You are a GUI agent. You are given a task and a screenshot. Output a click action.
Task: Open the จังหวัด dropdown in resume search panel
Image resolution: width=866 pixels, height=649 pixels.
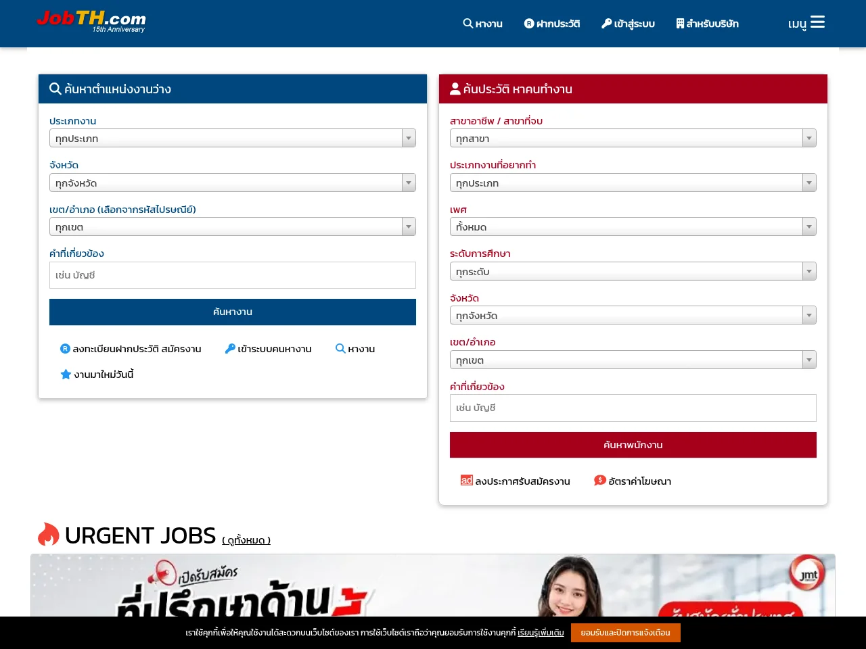[x=633, y=315]
